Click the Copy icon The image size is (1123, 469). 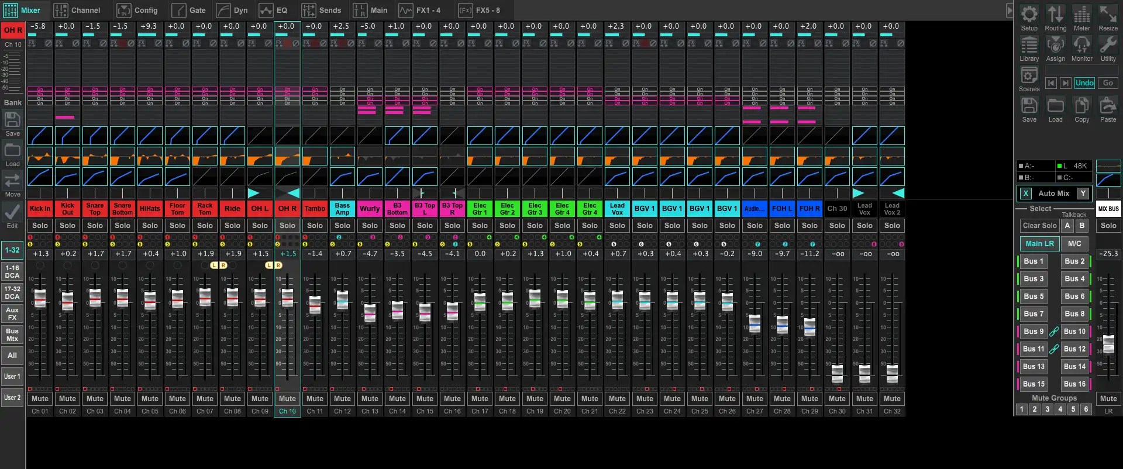(1081, 105)
